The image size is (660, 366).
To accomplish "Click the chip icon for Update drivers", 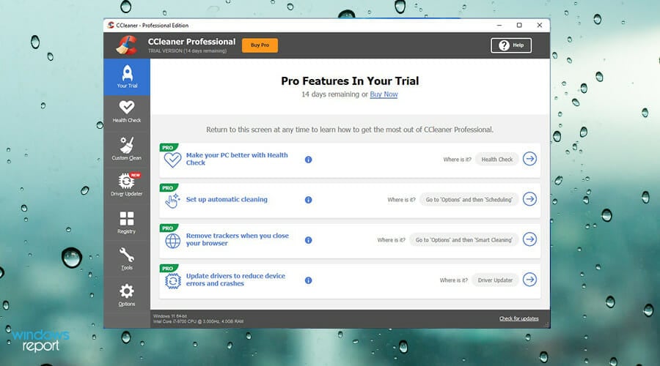I will tap(172, 281).
